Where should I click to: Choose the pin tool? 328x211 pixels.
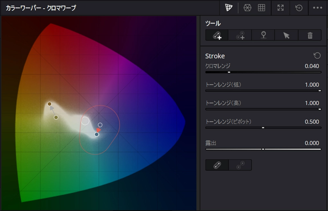pyautogui.click(x=263, y=35)
